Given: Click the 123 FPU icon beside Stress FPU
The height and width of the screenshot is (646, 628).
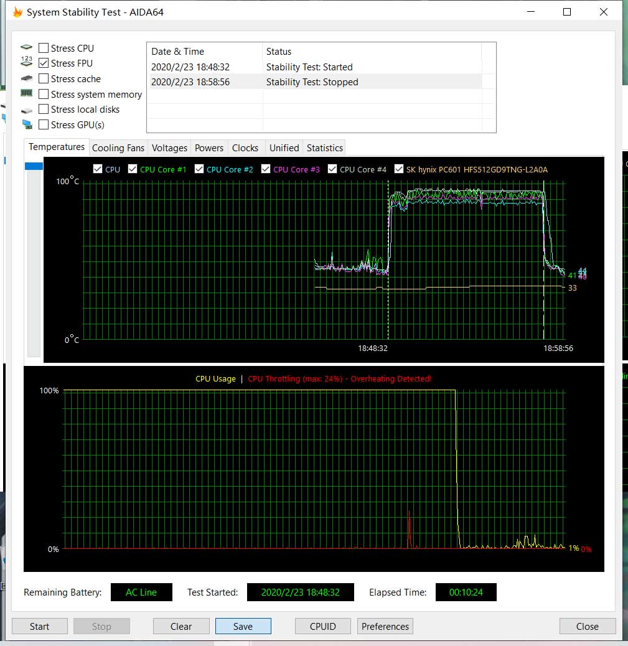Looking at the screenshot, I should [x=26, y=62].
